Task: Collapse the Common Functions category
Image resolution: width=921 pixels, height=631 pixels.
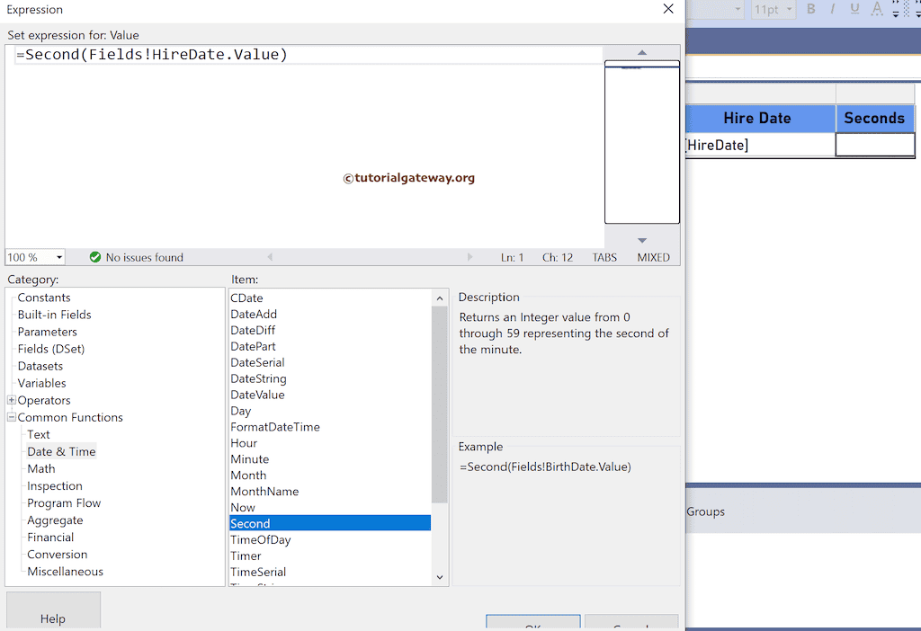Action: tap(11, 417)
